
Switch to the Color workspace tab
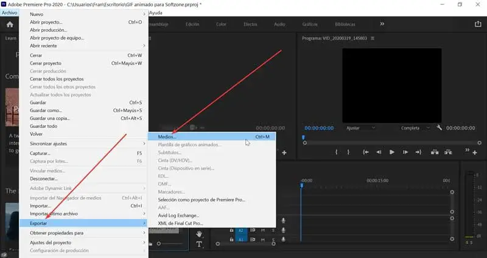[x=221, y=24]
